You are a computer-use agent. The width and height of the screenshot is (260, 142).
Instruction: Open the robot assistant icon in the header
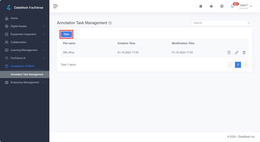tap(211, 6)
